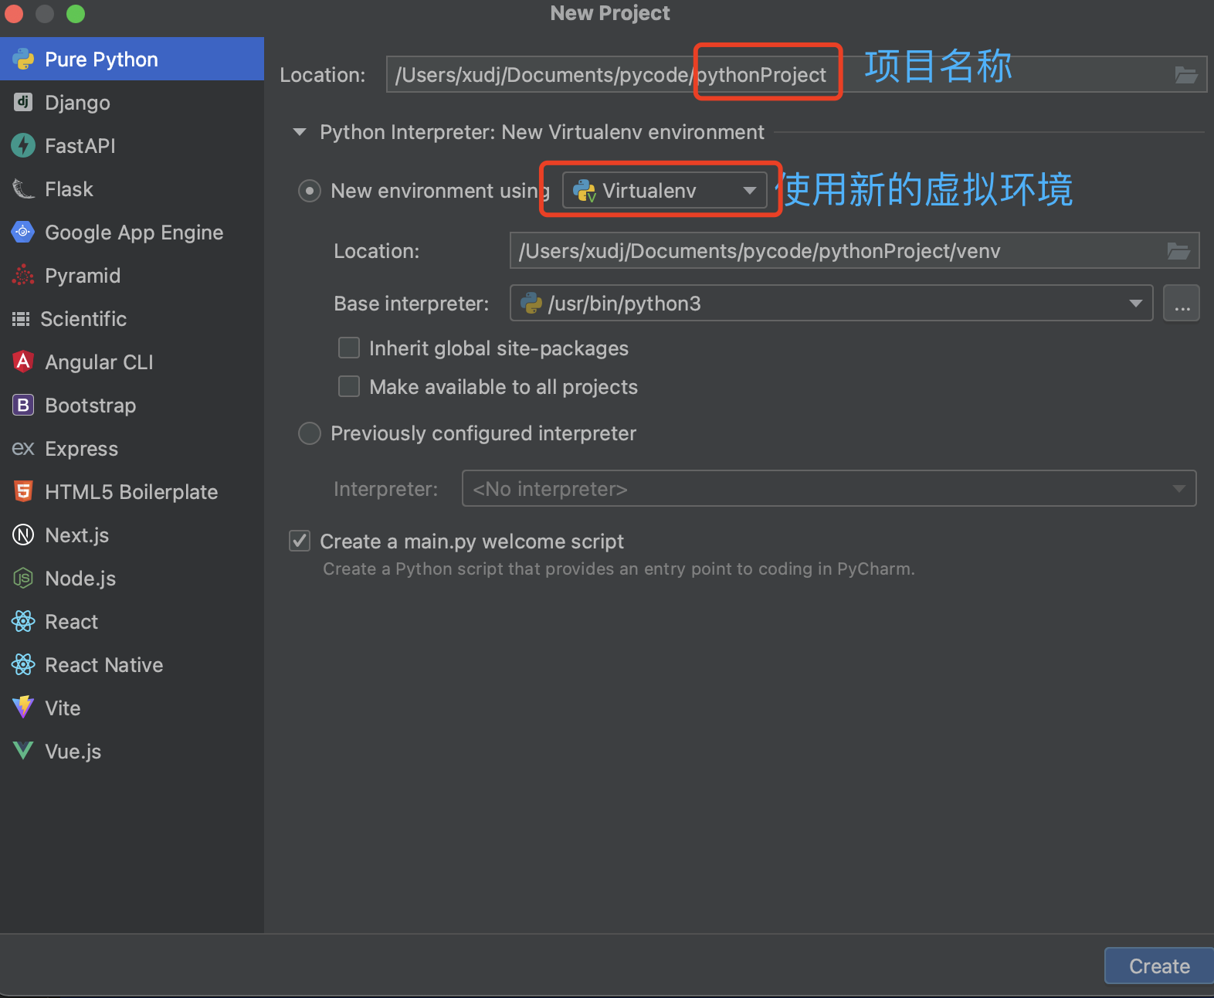Select HTML5 Boilerplate label
This screenshot has height=998, width=1214.
pyautogui.click(x=131, y=492)
